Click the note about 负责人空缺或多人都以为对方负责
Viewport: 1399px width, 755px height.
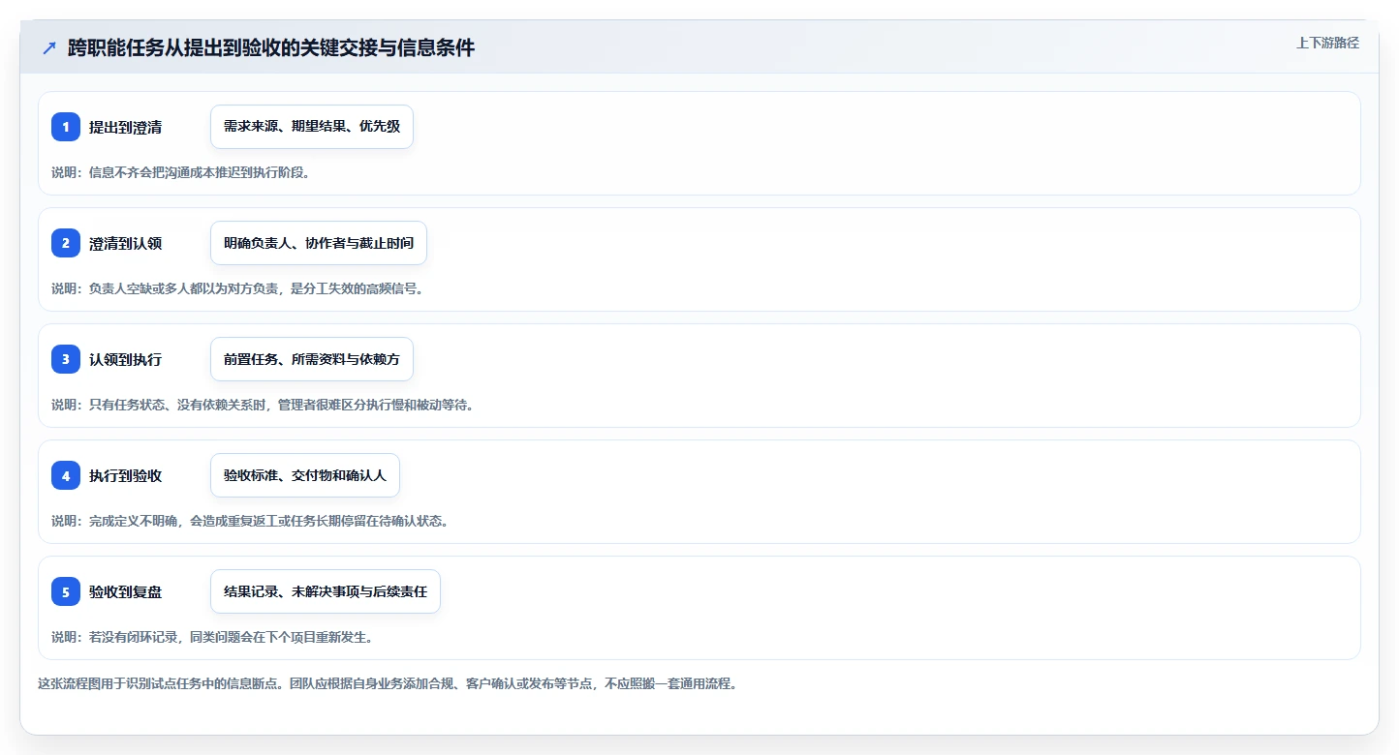point(237,288)
